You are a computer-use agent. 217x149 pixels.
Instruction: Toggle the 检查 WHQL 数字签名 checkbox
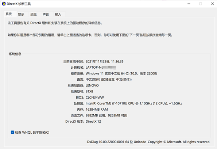pos(12,132)
